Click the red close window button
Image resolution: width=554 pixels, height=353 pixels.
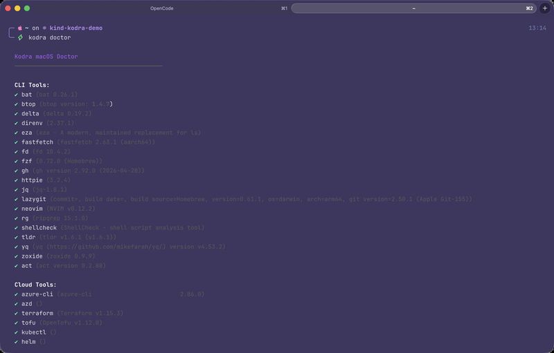(8, 8)
